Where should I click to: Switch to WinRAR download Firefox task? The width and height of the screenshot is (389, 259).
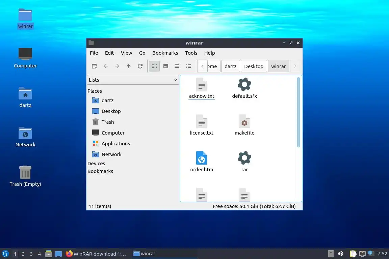pos(97,254)
